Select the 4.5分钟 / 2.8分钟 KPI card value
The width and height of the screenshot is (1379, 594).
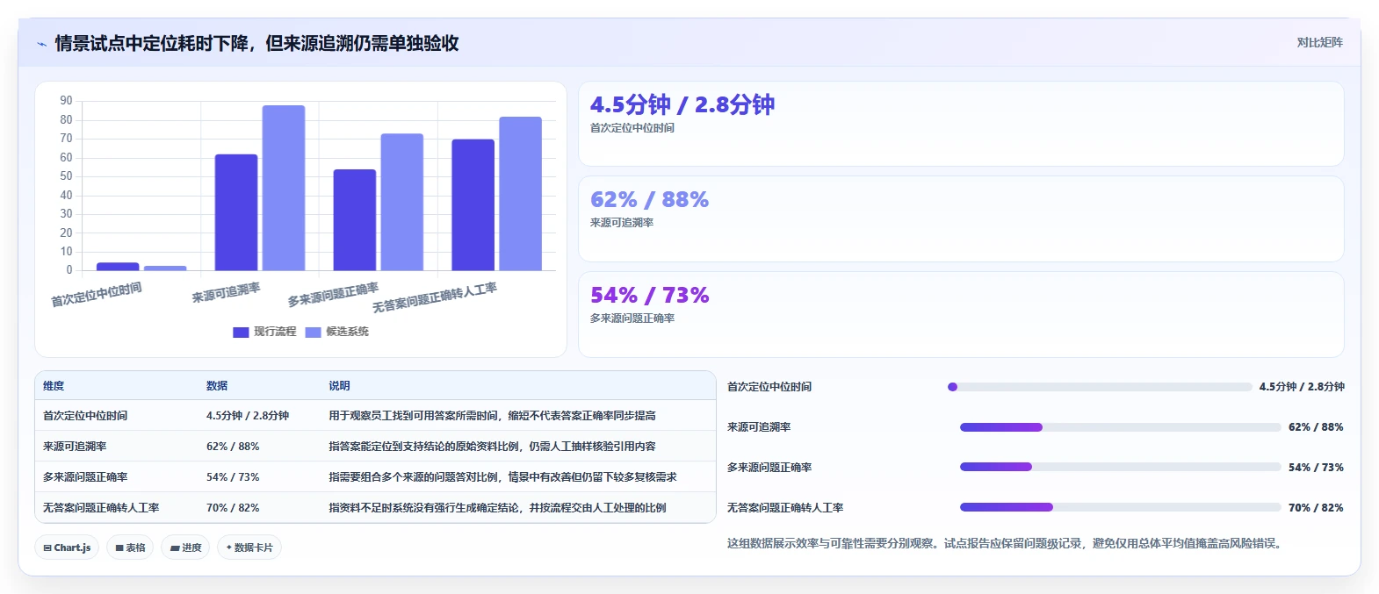coord(682,104)
